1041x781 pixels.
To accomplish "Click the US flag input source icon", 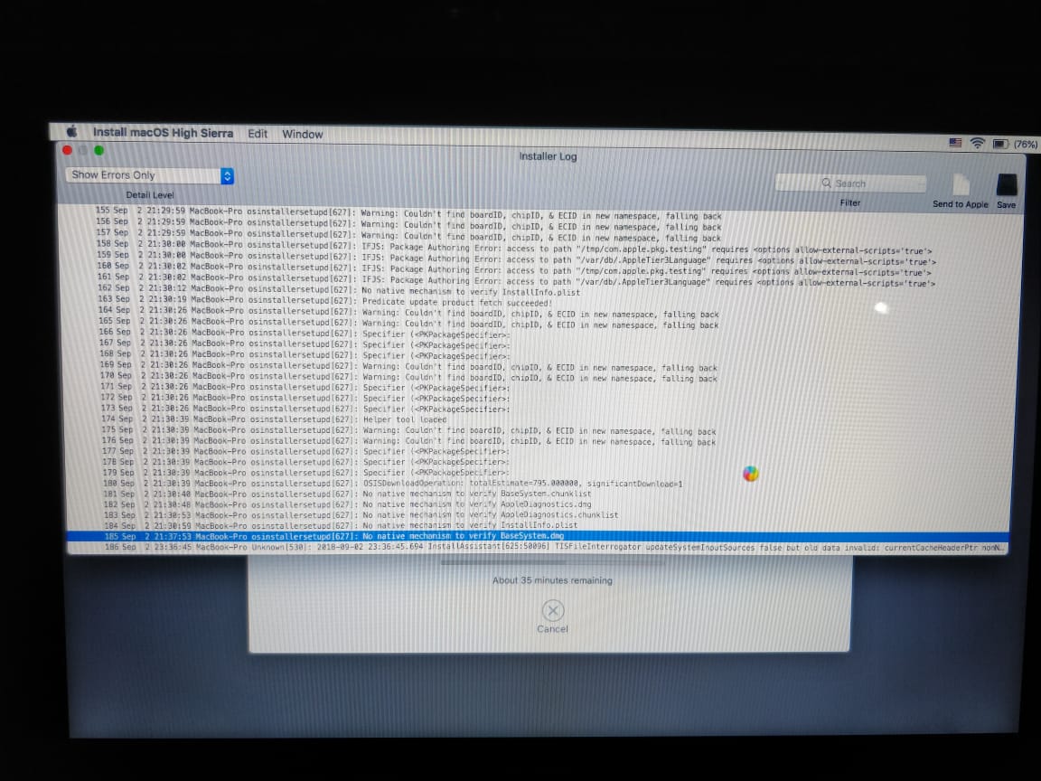I will [954, 143].
